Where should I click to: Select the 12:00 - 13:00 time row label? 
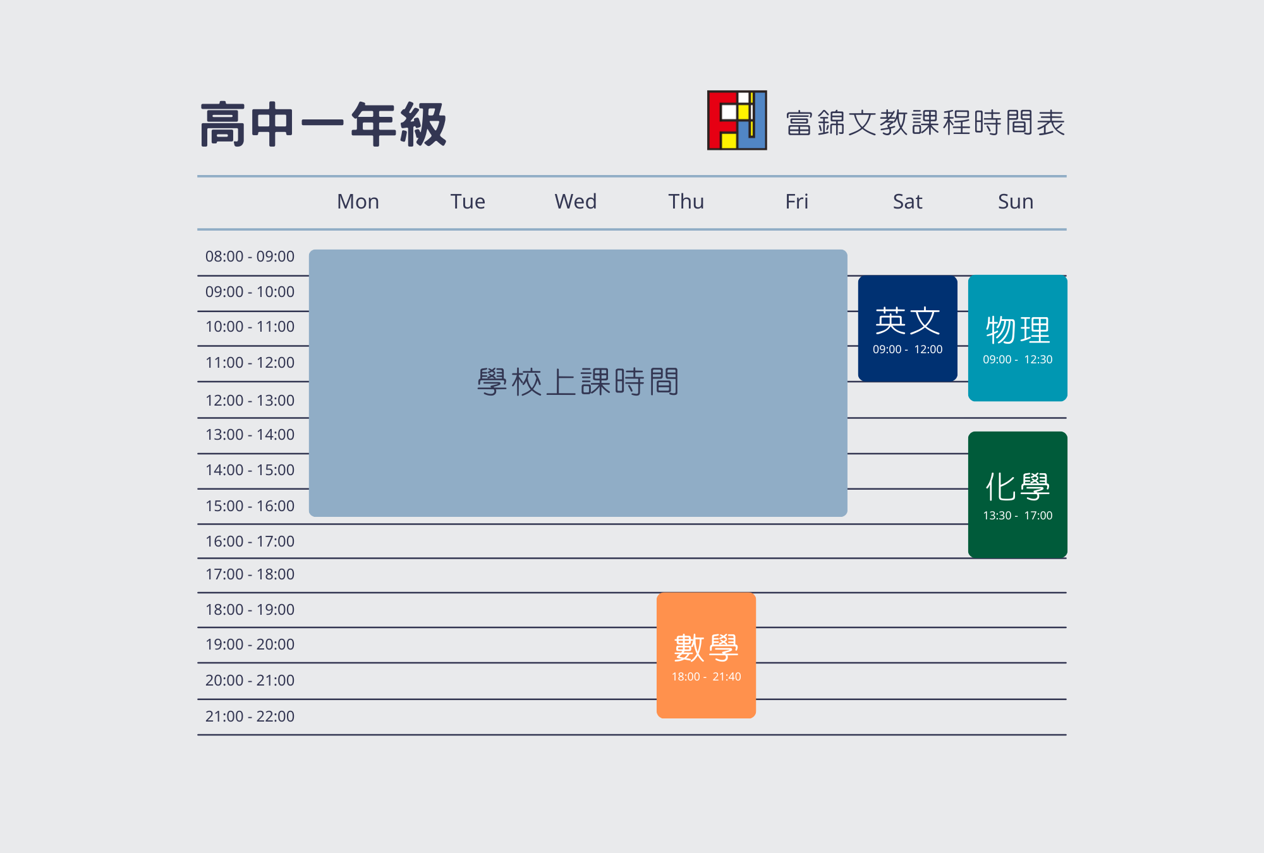pyautogui.click(x=250, y=401)
